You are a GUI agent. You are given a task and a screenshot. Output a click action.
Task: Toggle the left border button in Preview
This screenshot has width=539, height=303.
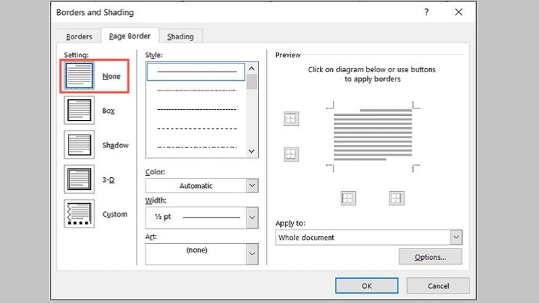coord(348,198)
